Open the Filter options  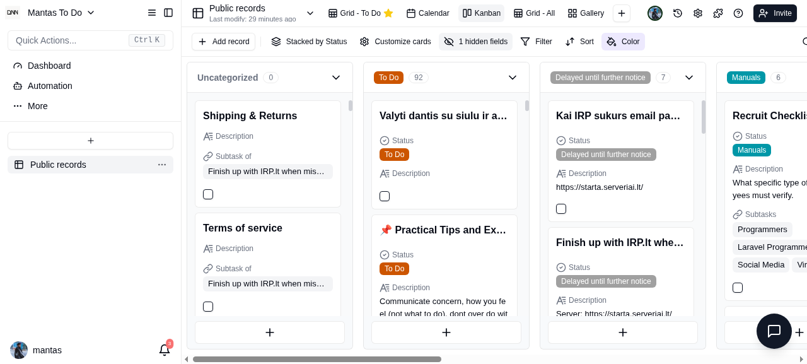pos(536,42)
